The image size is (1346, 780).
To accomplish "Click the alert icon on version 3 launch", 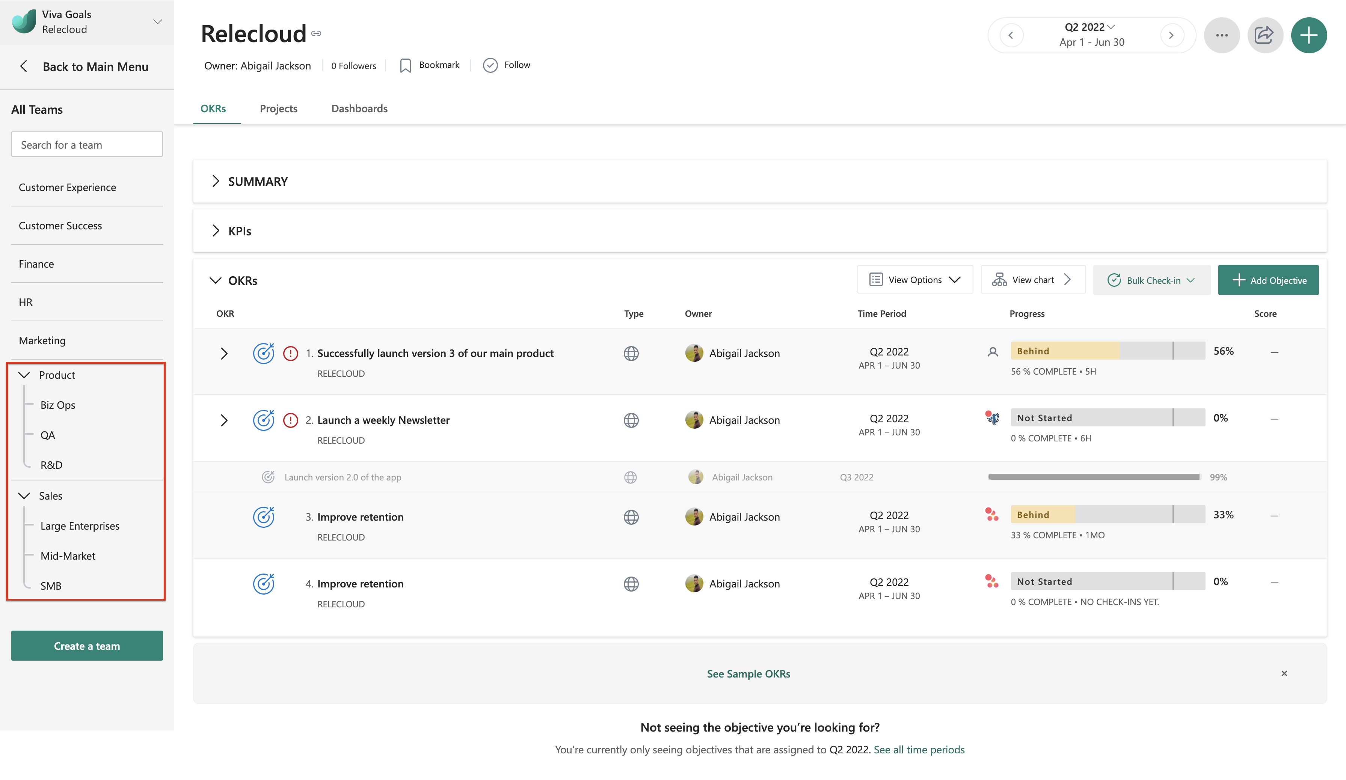I will pyautogui.click(x=290, y=353).
